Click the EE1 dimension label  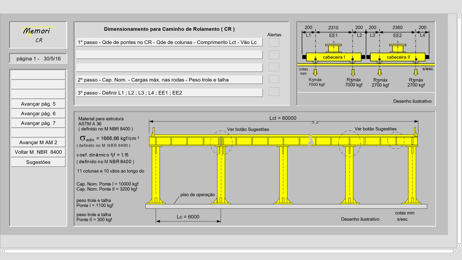coord(333,35)
